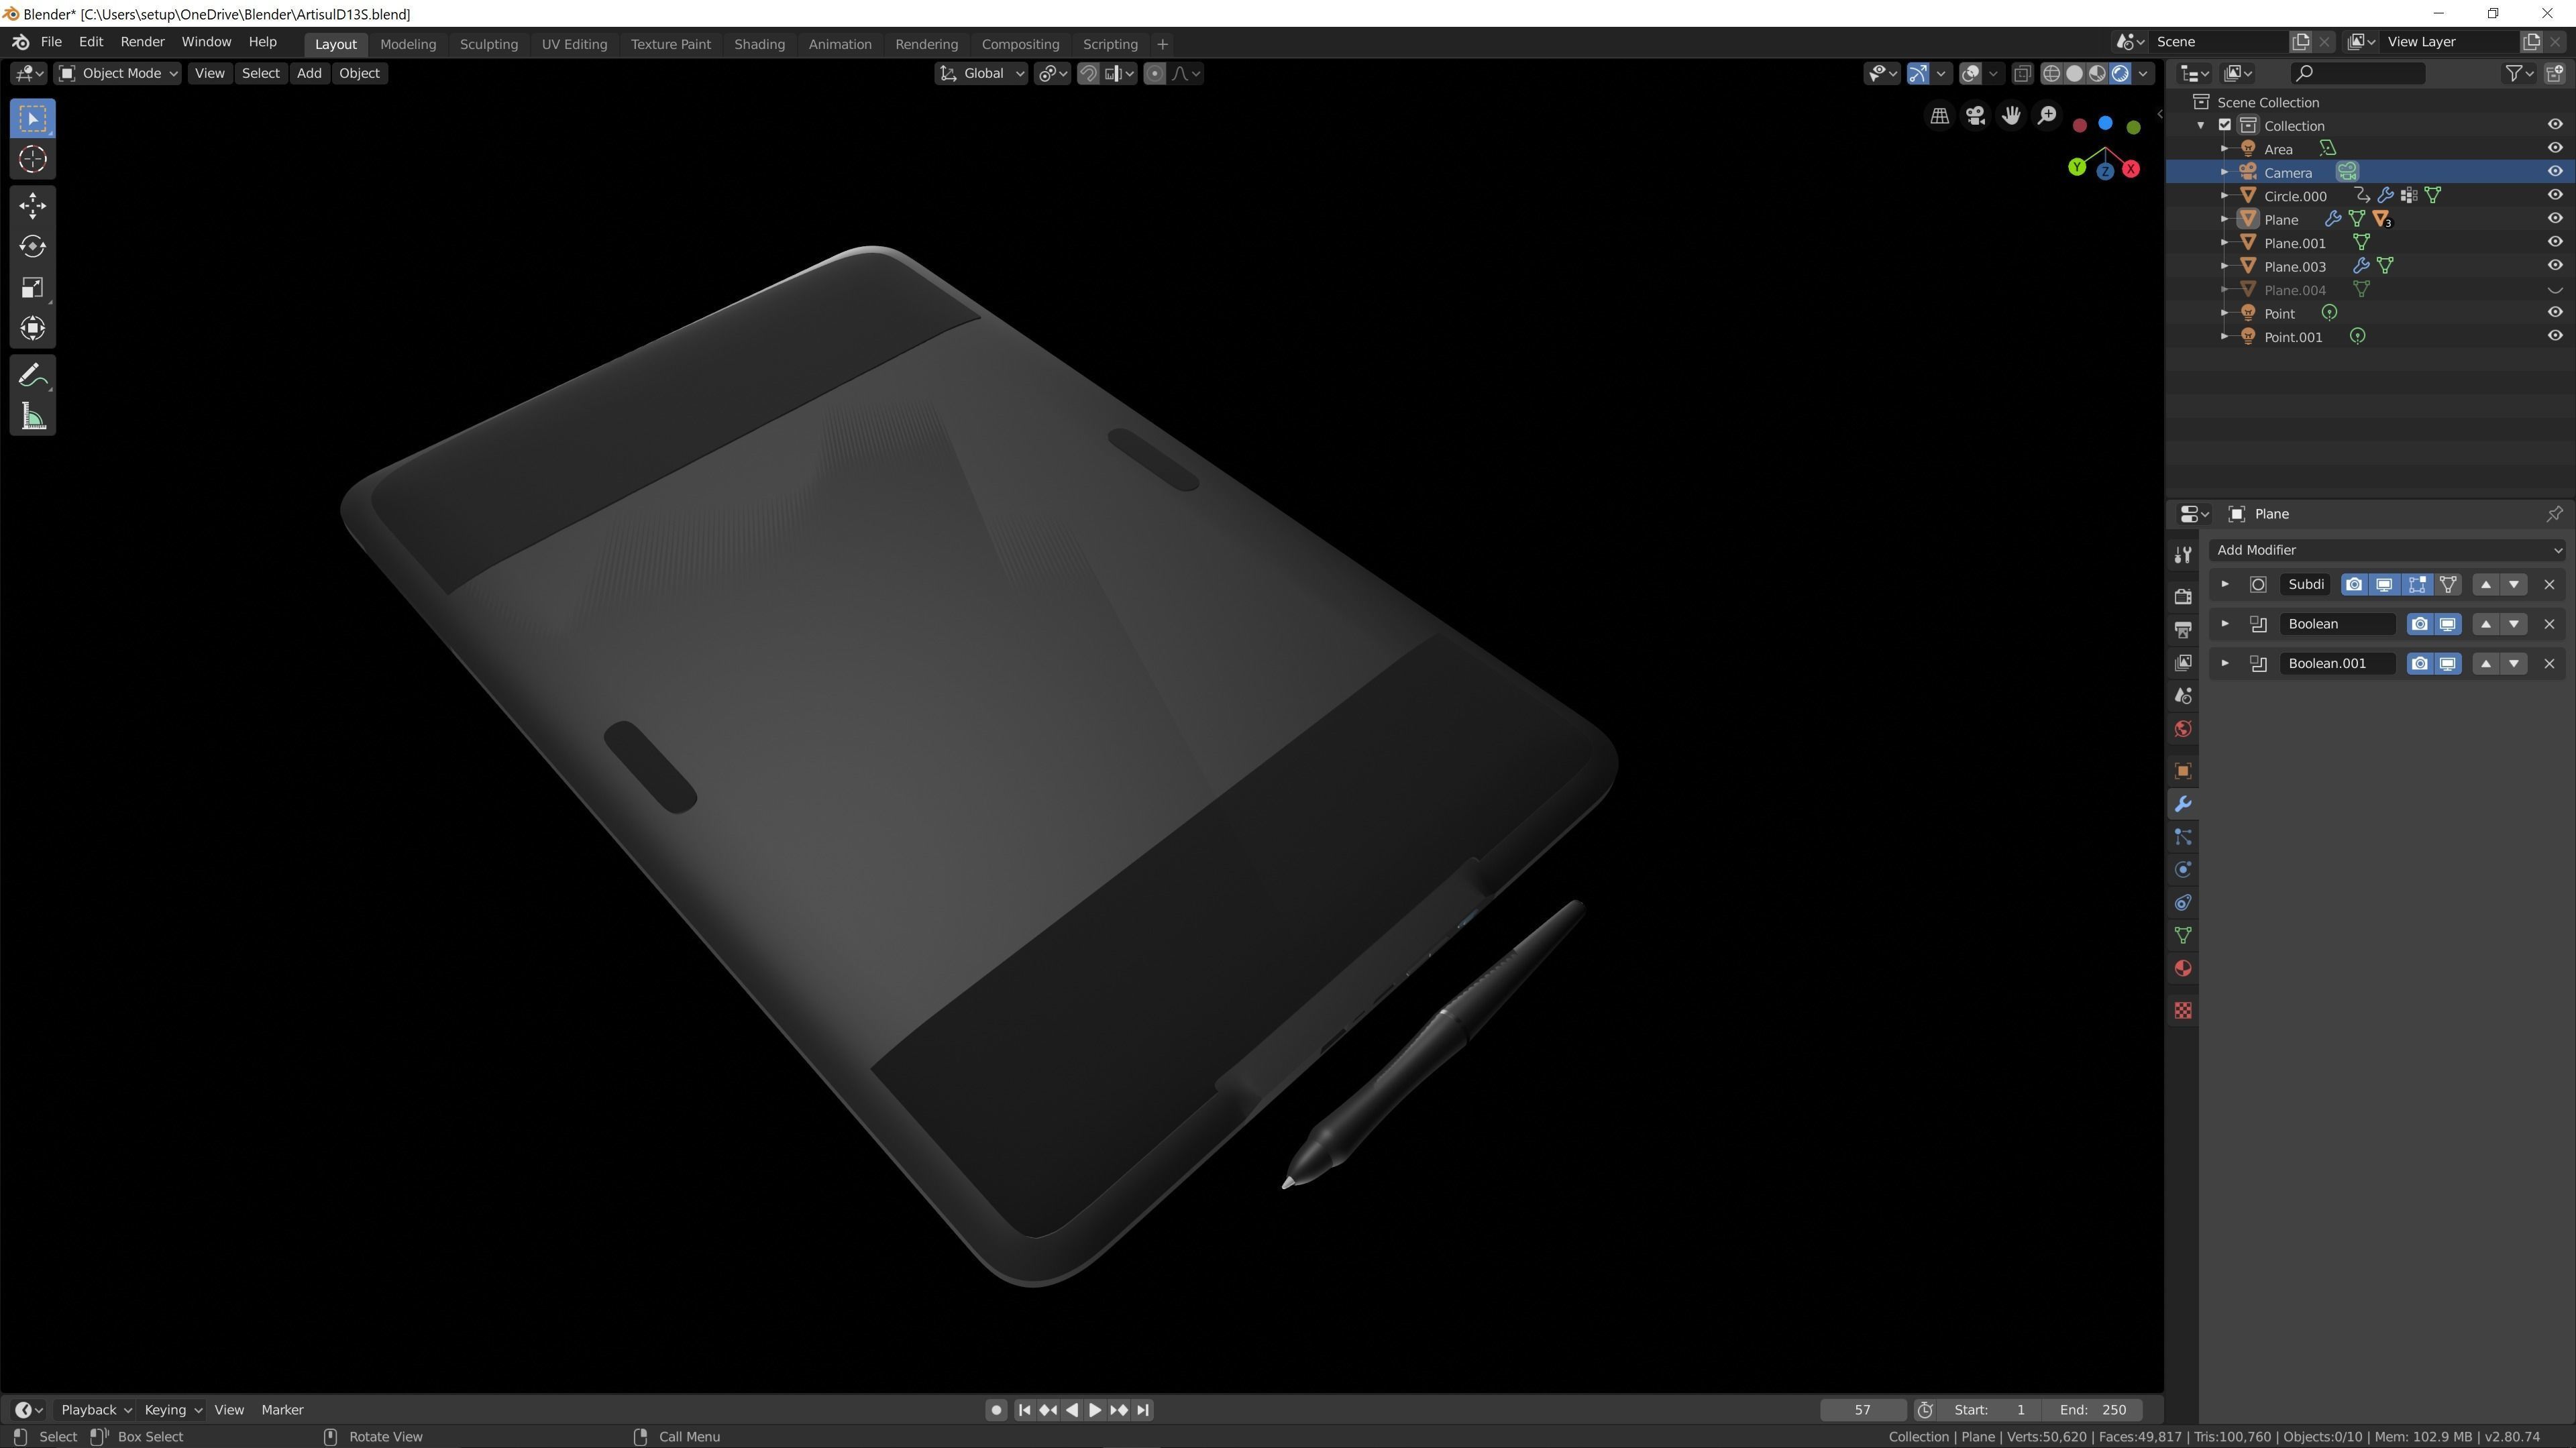Add a new workspace with plus button

tap(1162, 44)
